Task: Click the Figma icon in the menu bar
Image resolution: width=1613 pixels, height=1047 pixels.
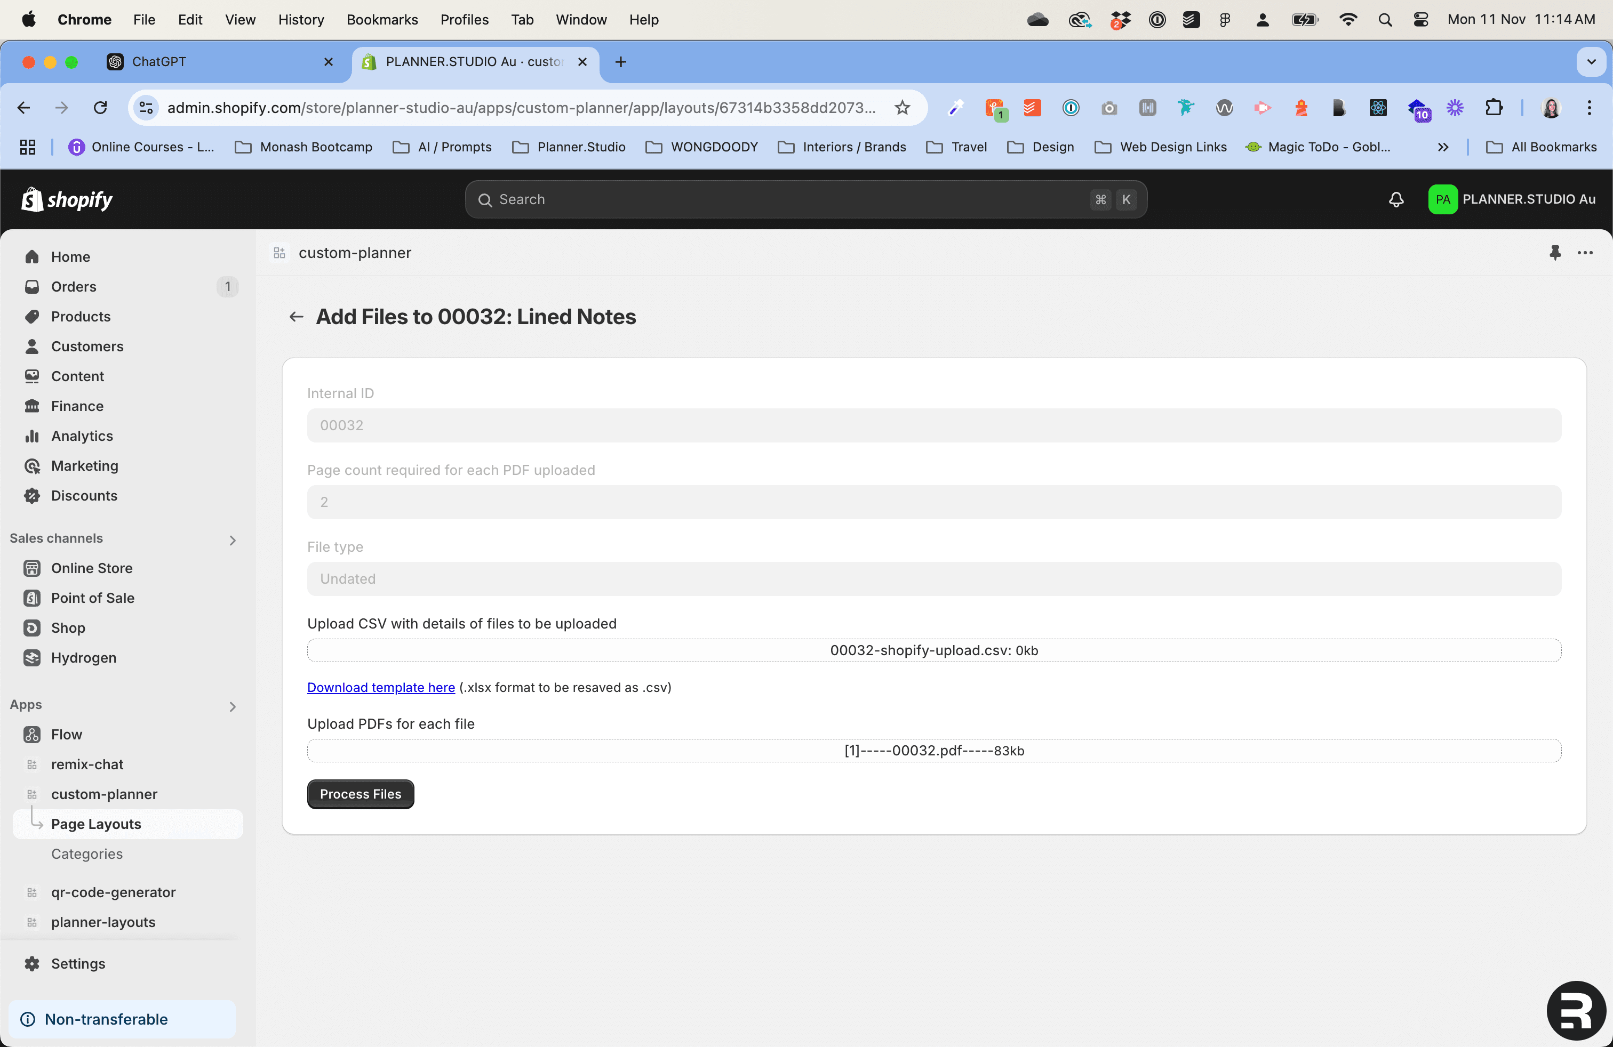Action: 1225,20
